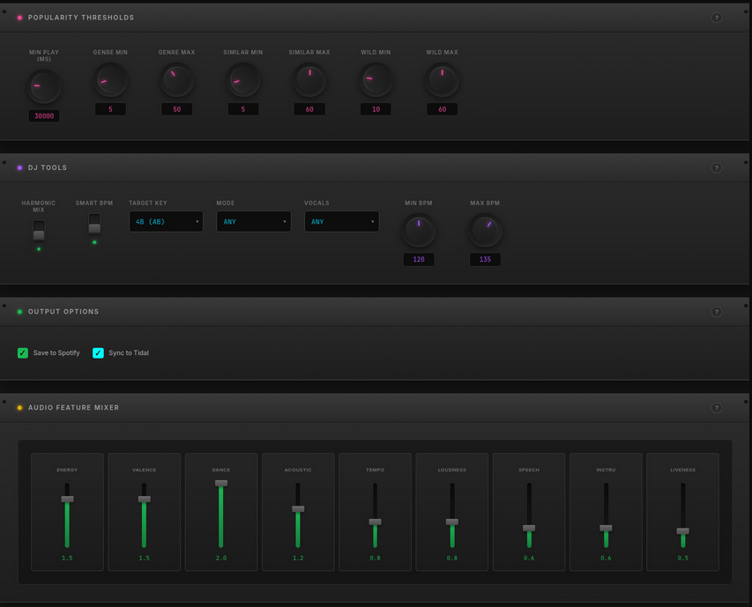Uncheck the Save to Spotify checkbox

(23, 353)
